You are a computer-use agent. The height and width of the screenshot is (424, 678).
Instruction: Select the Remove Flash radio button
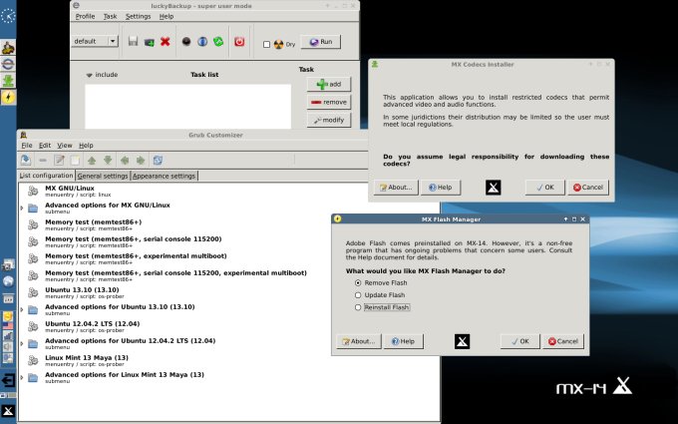click(x=358, y=283)
